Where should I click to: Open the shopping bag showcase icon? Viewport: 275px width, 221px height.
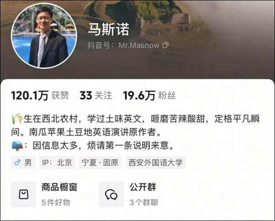click(23, 194)
